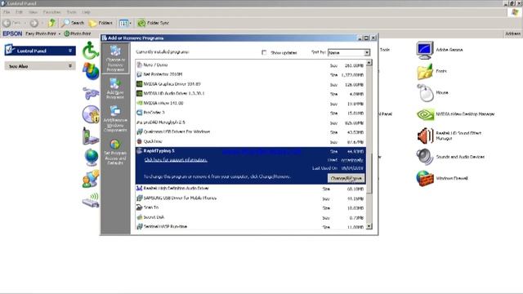The height and width of the screenshot is (294, 523).
Task: Click the Forward toolbar button
Action: [x=34, y=23]
